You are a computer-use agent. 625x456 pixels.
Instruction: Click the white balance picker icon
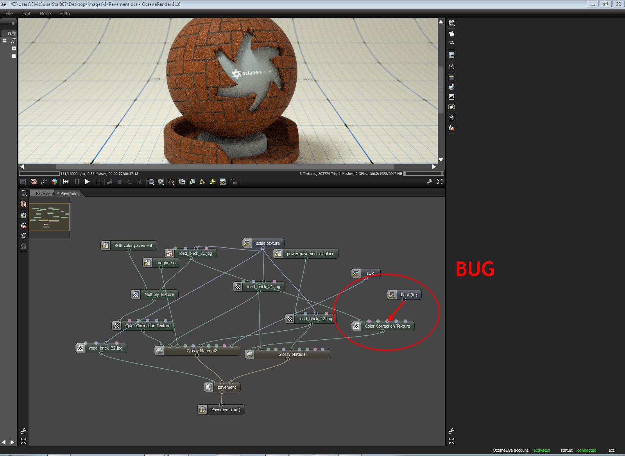point(120,182)
